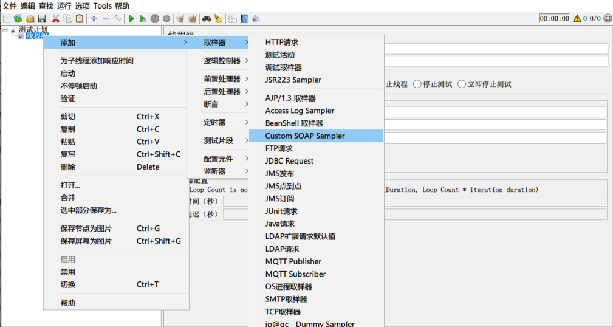613x327 pixels.
Task: Click the scissors Cut icon in toolbar
Action: click(x=56, y=19)
